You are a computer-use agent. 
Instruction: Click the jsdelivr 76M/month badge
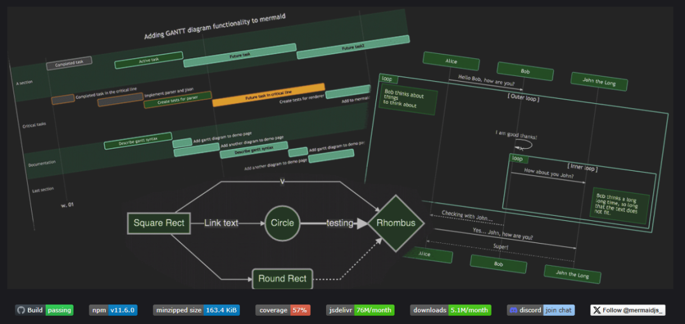click(x=360, y=311)
